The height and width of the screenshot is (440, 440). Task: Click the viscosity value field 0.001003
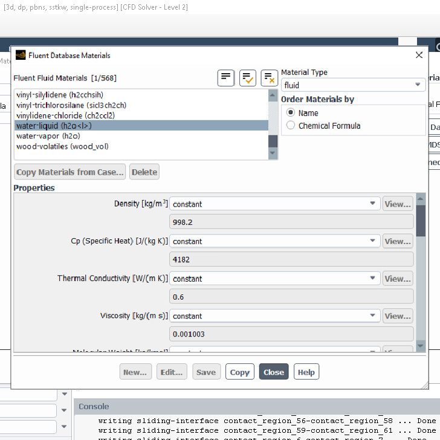click(291, 334)
